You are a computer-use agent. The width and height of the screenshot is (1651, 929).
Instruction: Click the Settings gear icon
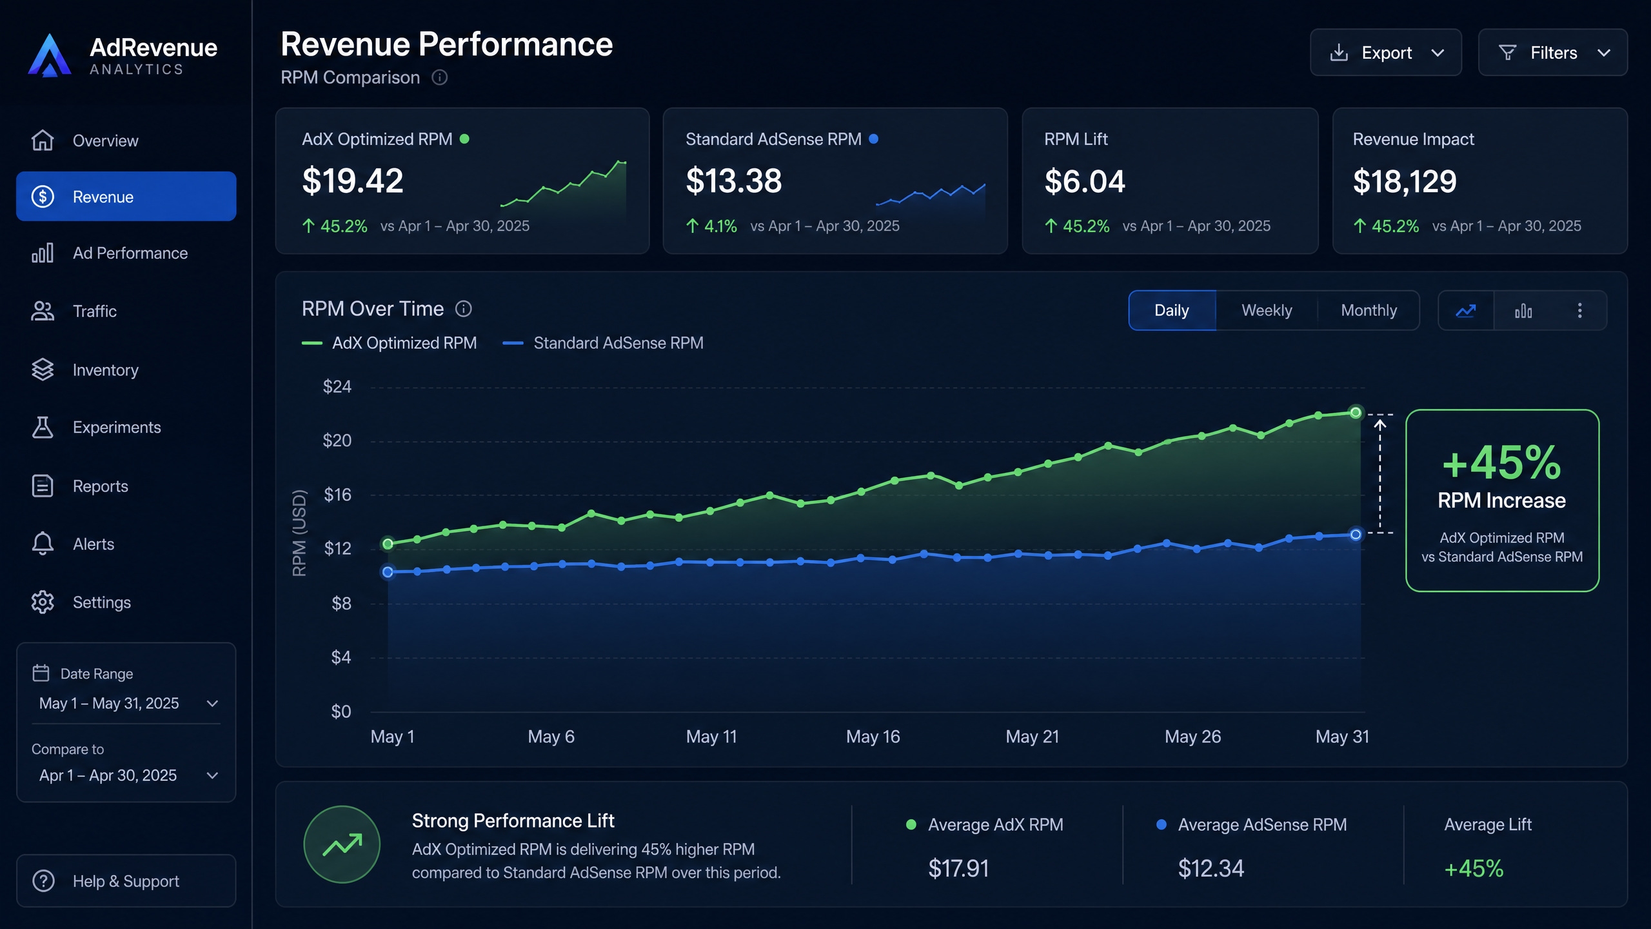pos(43,602)
